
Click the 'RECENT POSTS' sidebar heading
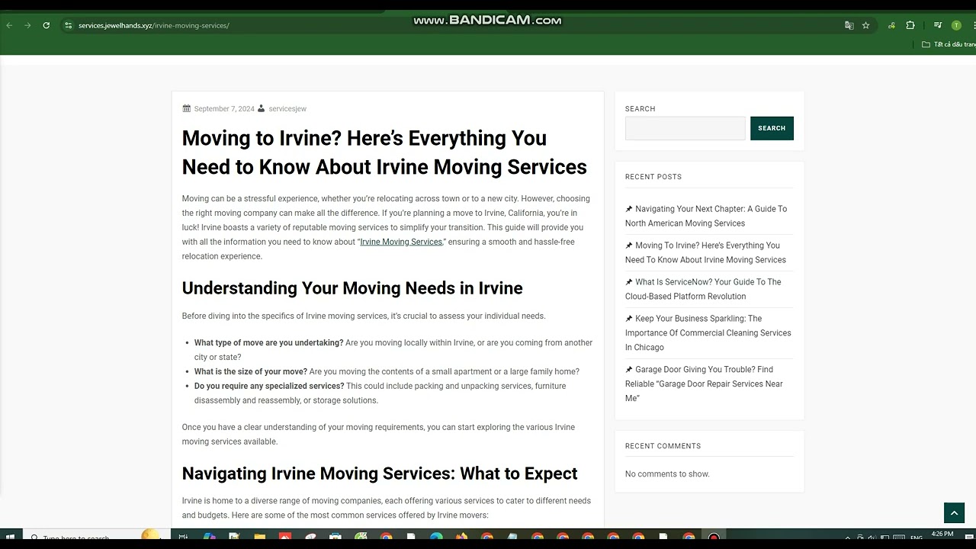[x=653, y=177]
